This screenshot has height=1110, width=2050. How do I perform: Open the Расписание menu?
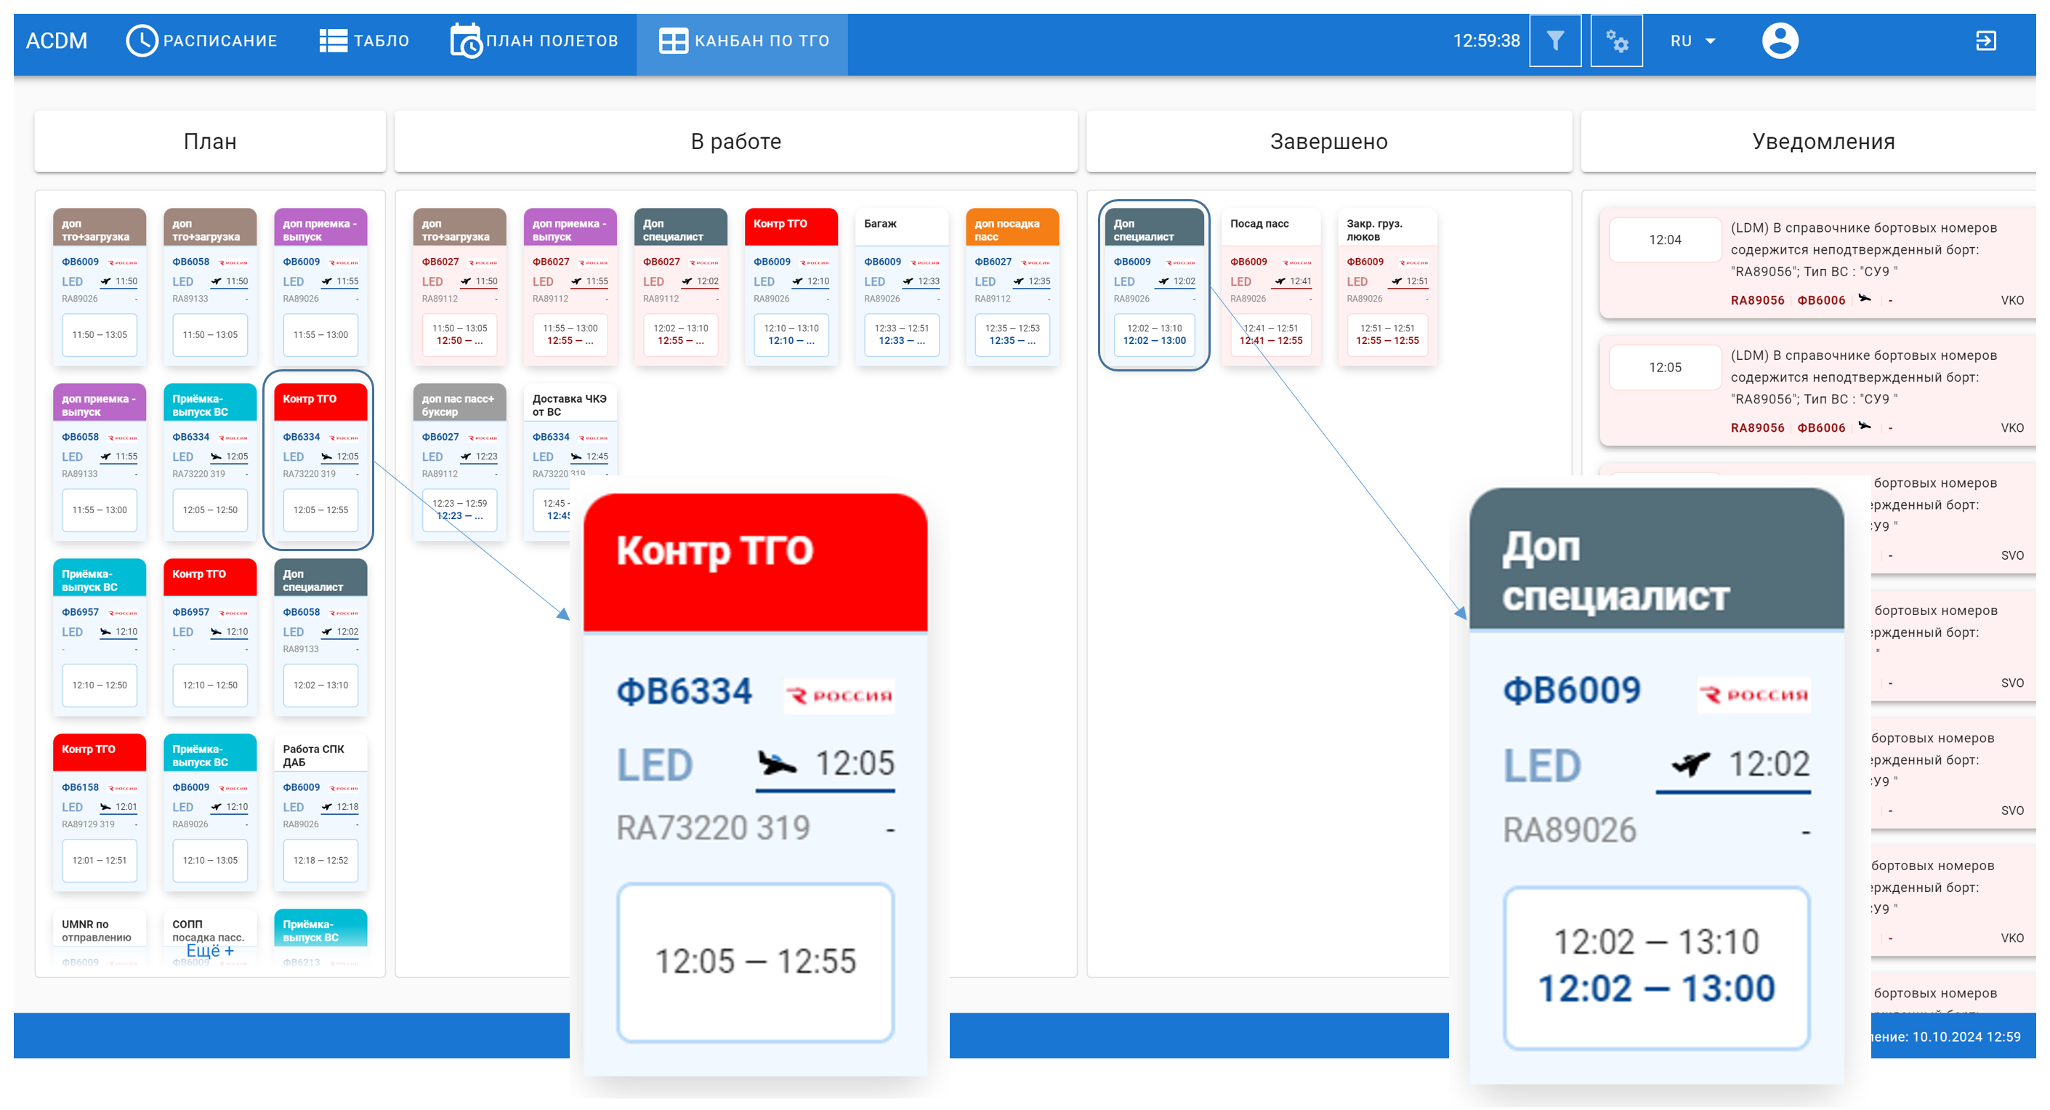[201, 41]
